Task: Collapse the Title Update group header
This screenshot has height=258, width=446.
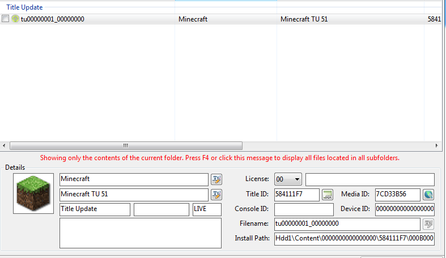Action: click(24, 7)
